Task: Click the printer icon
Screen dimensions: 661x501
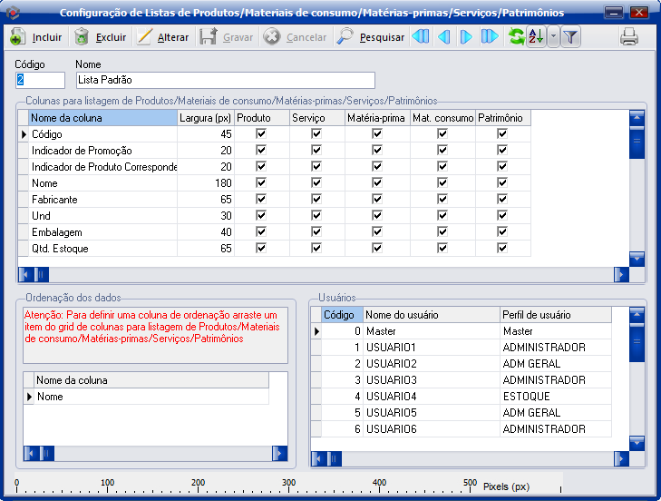Action: (x=629, y=37)
